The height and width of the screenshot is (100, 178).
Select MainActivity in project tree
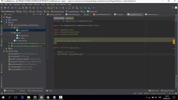22,41
